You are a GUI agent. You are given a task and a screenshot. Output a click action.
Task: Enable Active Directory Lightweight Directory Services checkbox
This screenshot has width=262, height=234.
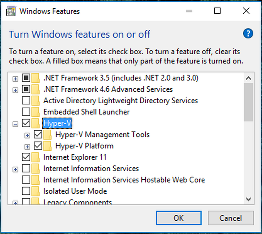pos(26,100)
